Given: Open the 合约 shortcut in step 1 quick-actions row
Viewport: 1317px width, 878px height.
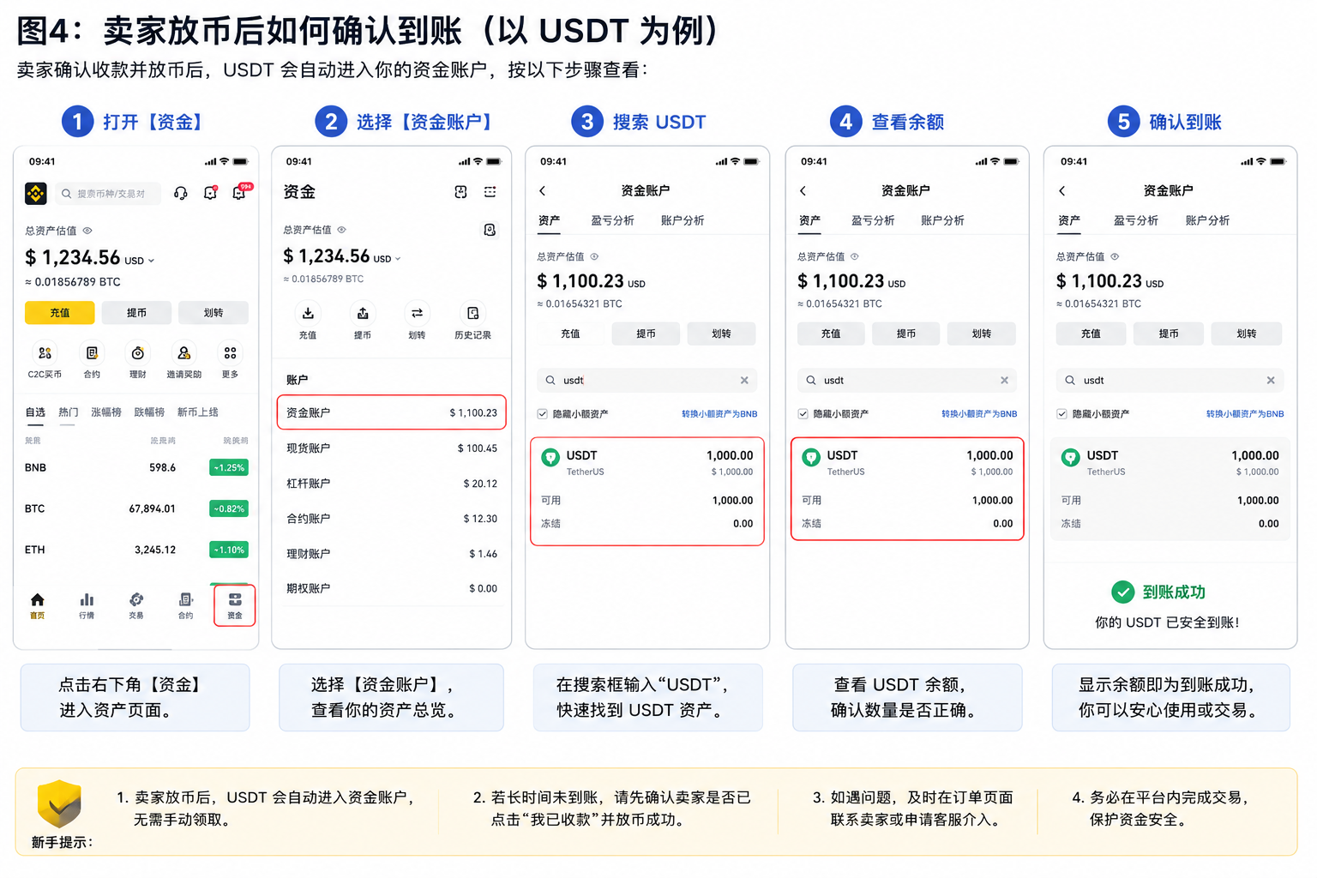Looking at the screenshot, I should 92,353.
